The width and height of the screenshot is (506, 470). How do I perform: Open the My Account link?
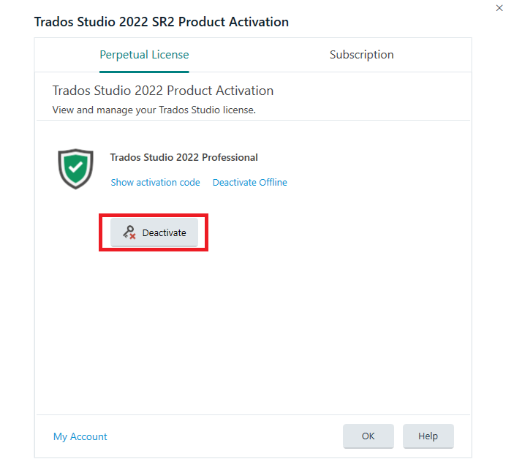pos(80,436)
